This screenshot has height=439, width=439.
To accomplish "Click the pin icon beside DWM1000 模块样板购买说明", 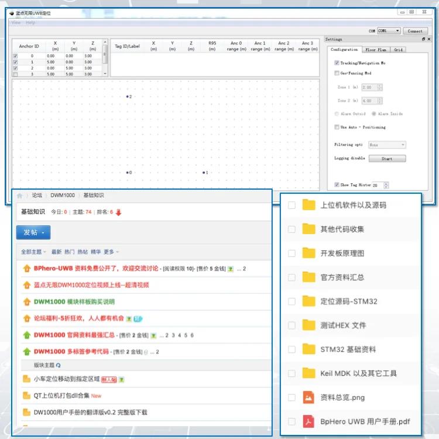I will [x=27, y=302].
